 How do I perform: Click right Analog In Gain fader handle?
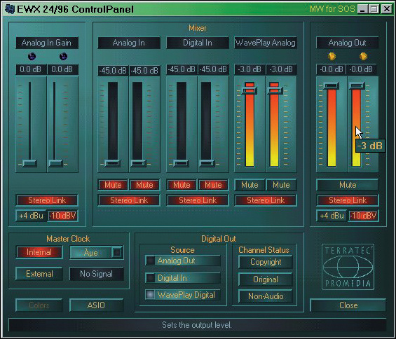pyautogui.click(x=55, y=164)
